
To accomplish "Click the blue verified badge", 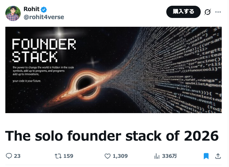I will tap(44, 10).
